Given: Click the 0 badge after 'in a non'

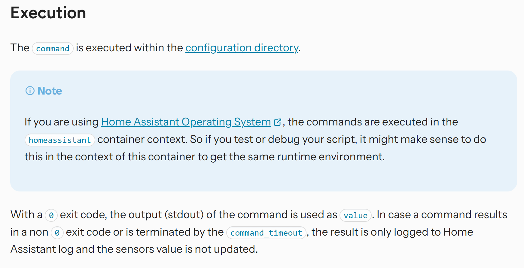Looking at the screenshot, I should [x=57, y=233].
